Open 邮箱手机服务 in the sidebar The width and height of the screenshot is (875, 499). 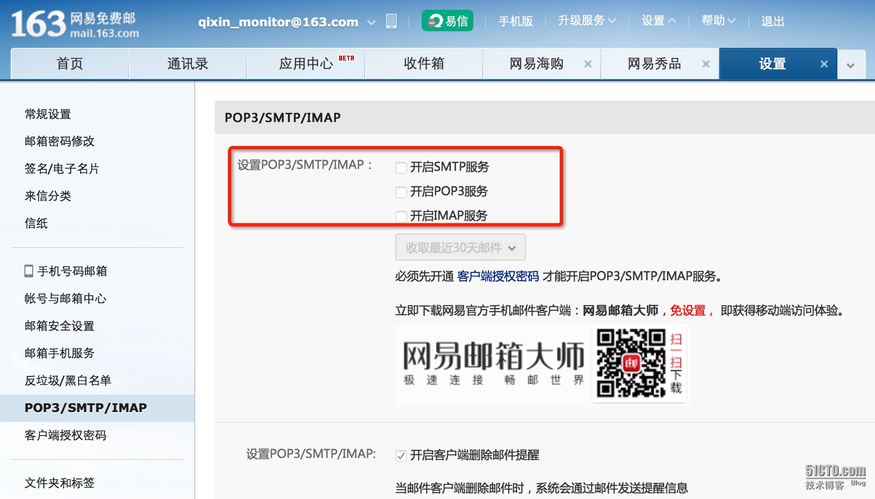click(60, 353)
